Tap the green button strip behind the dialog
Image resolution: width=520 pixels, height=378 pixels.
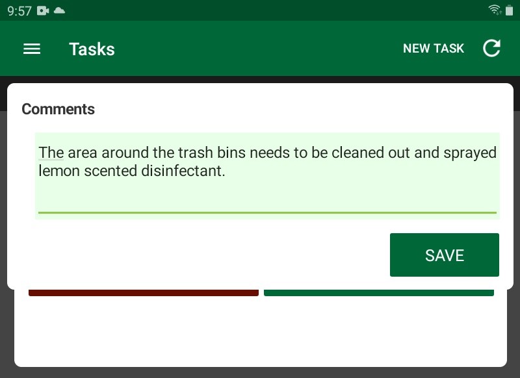pyautogui.click(x=378, y=293)
